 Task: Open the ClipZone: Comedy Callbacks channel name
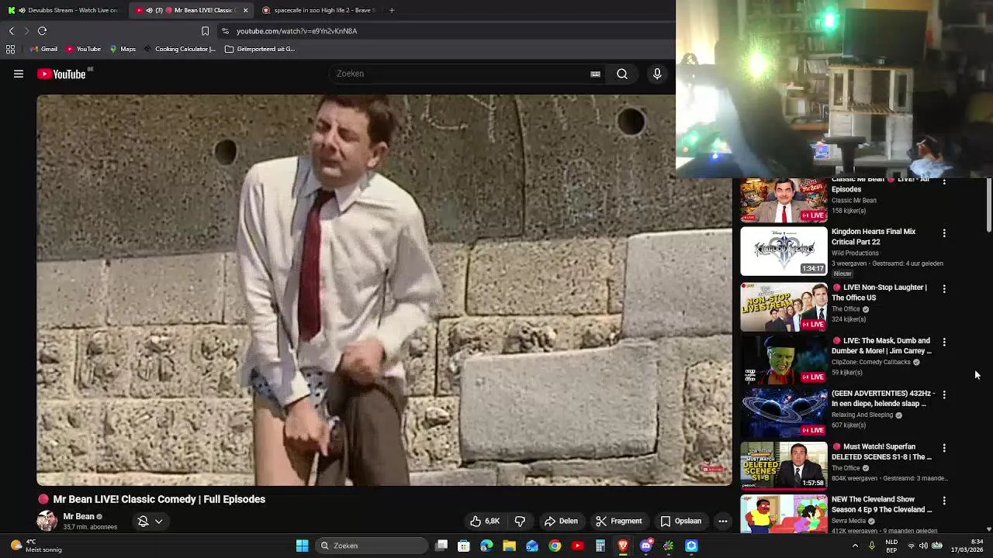tap(870, 362)
